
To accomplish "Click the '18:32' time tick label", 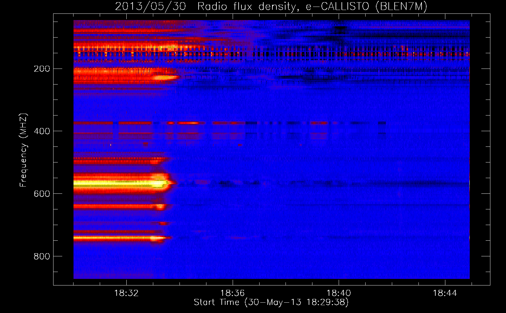I will (x=126, y=293).
